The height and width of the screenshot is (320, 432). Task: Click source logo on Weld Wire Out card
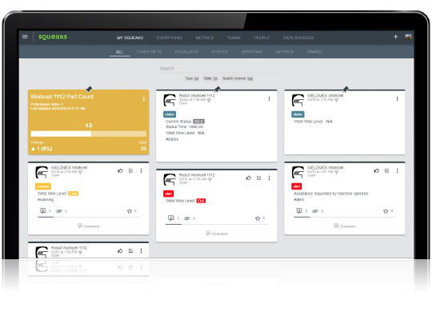170,179
